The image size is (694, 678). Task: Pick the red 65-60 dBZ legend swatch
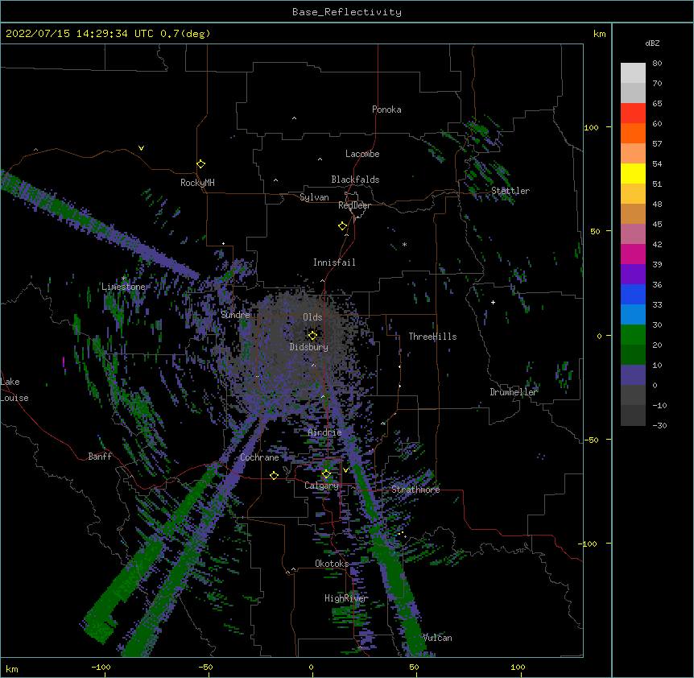[633, 114]
